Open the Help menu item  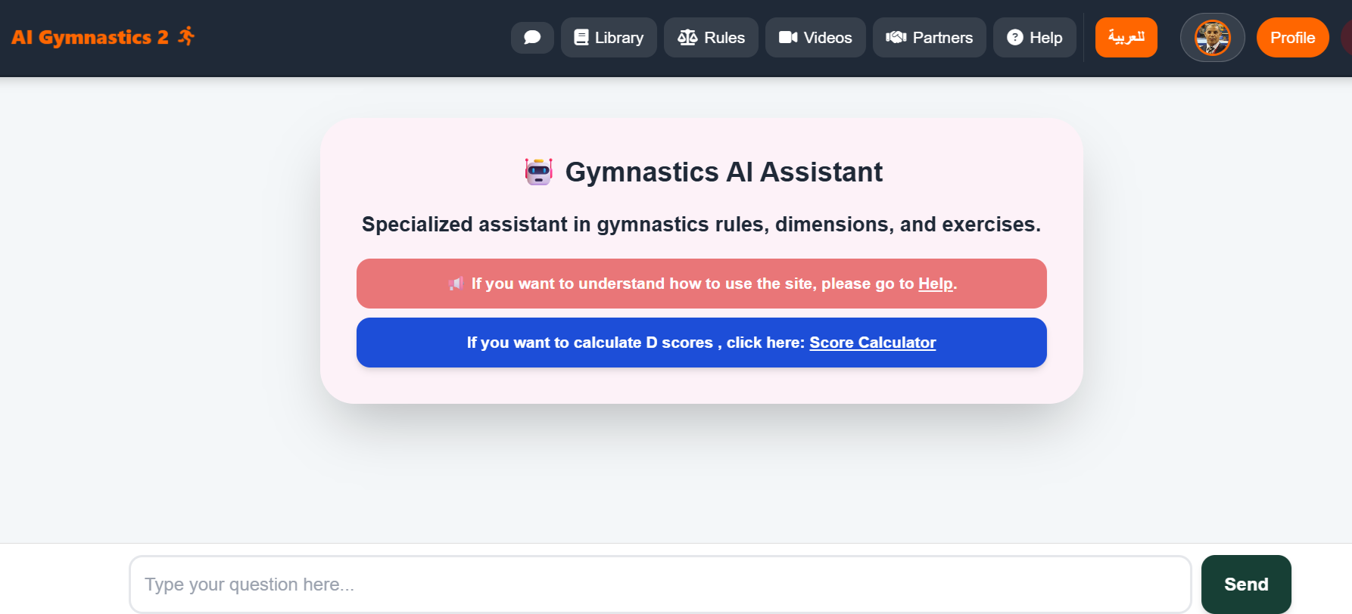[1035, 38]
